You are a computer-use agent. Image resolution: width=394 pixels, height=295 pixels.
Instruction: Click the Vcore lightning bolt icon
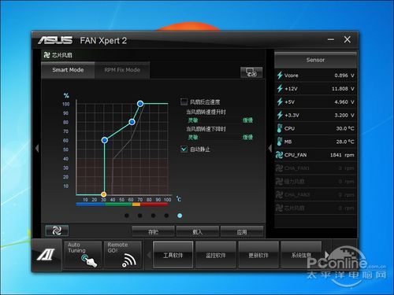coord(280,76)
